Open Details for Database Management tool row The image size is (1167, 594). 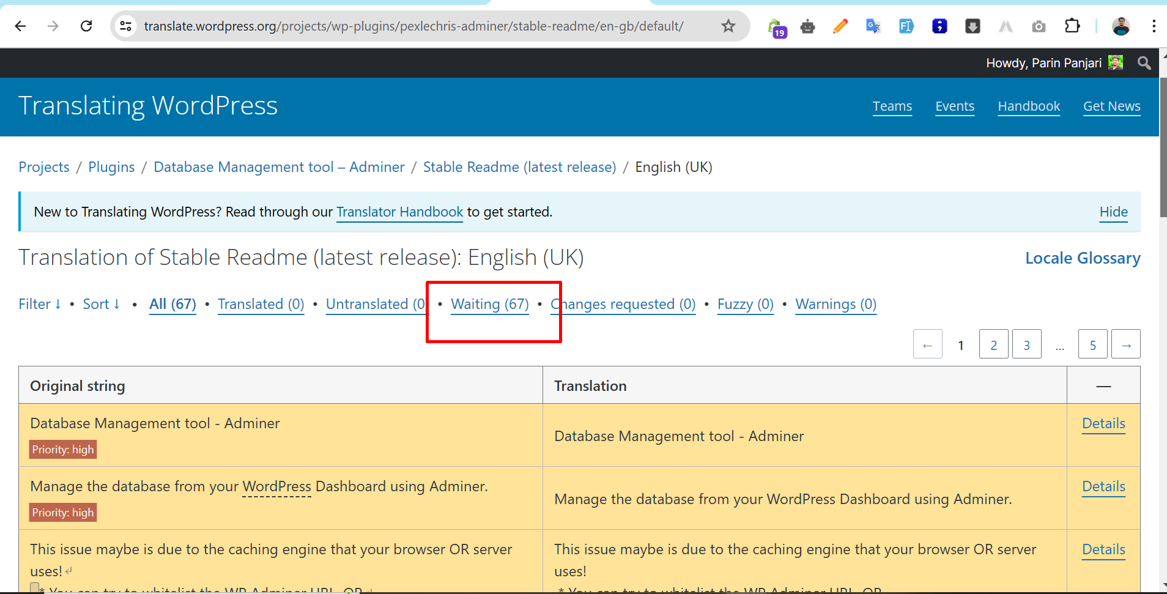(1103, 423)
